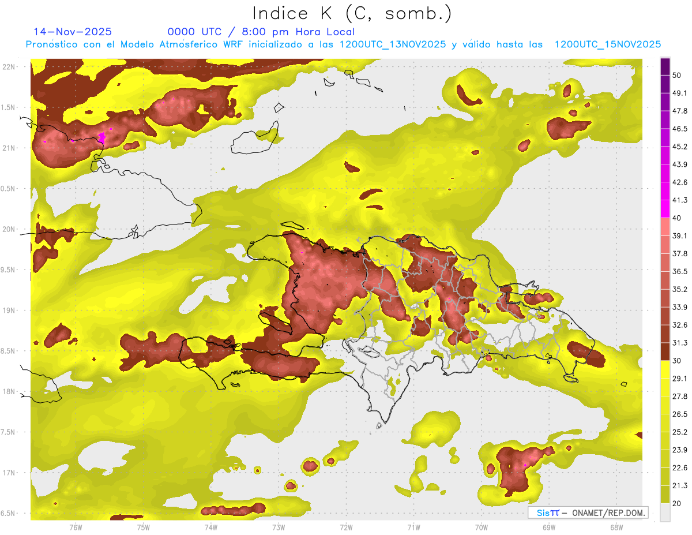Click the "20" color scale value
692x535 pixels.
[x=677, y=504]
